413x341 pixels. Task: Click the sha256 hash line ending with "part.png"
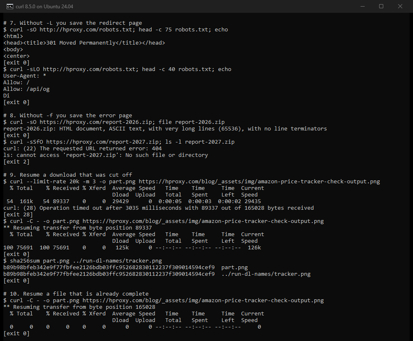point(126,268)
